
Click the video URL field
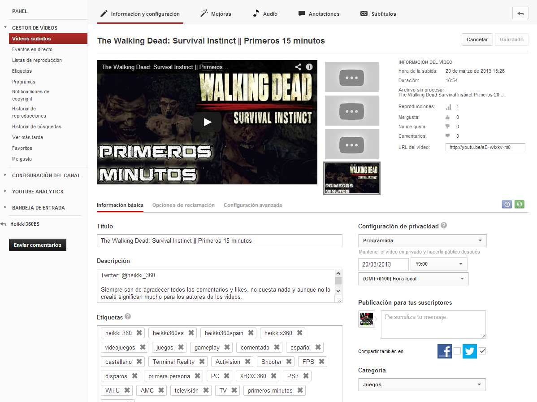[485, 147]
